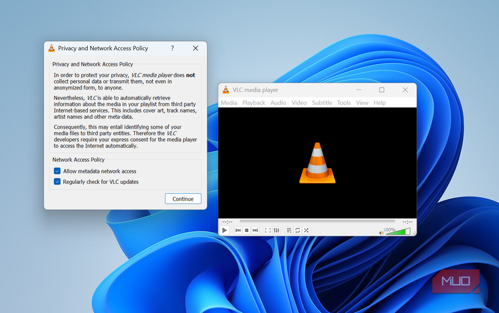499x313 pixels.
Task: Close the Privacy and Network Access dialog
Action: coord(195,48)
